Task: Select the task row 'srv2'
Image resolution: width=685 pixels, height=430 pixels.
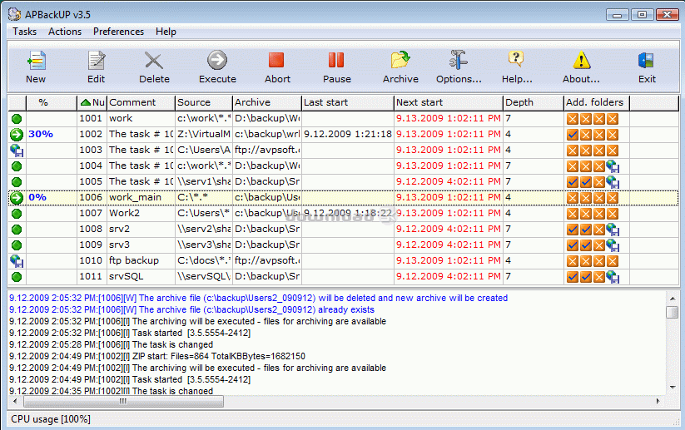Action: click(x=344, y=230)
